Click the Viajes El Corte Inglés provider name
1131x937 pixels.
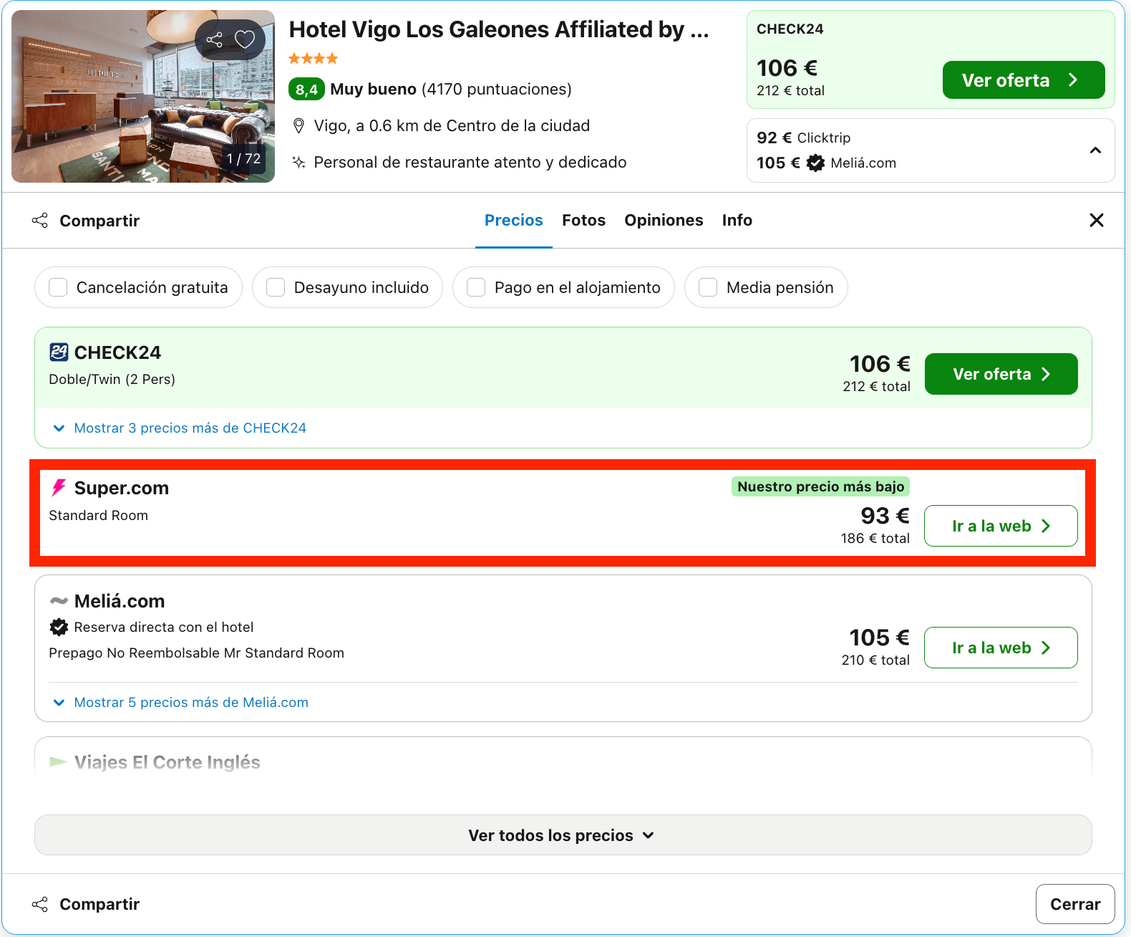tap(168, 761)
